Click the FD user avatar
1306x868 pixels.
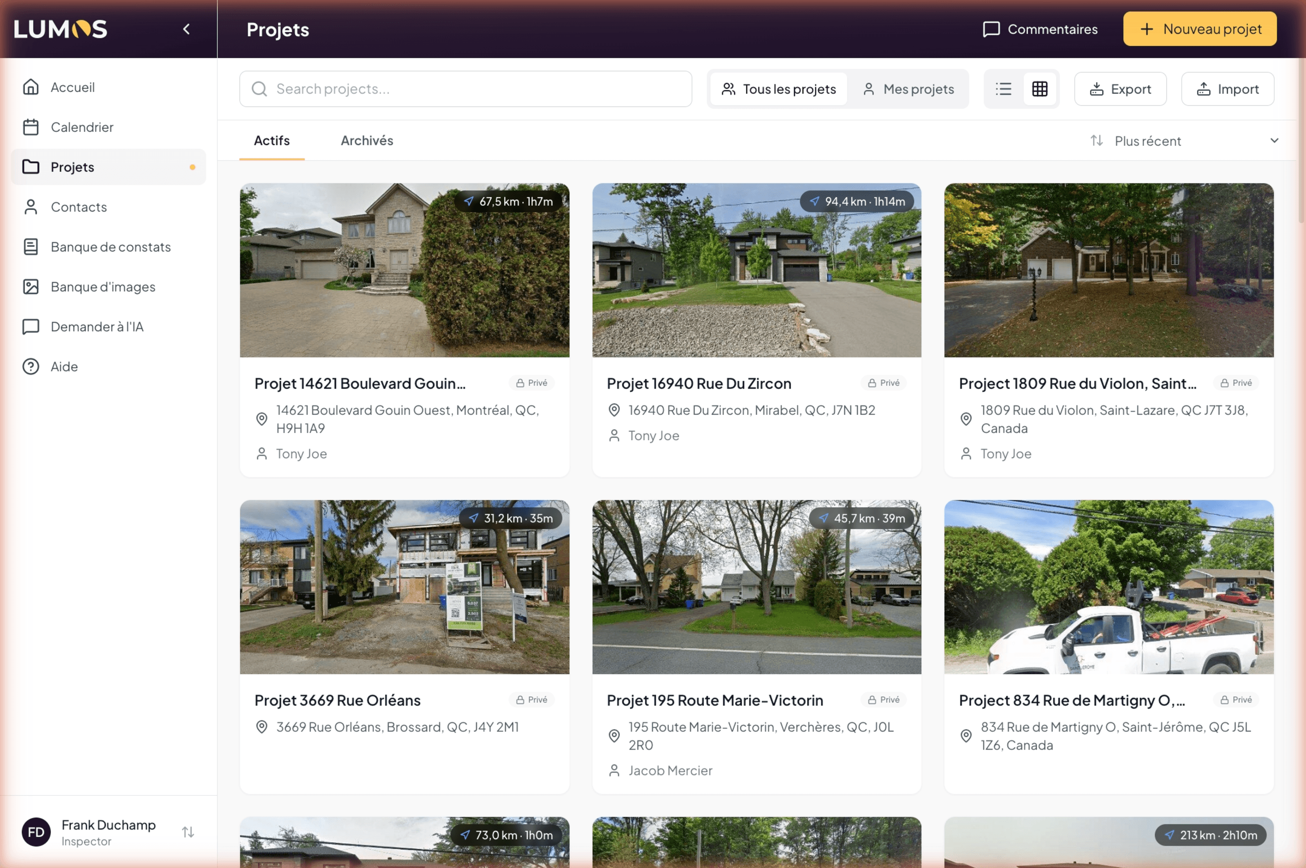36,832
